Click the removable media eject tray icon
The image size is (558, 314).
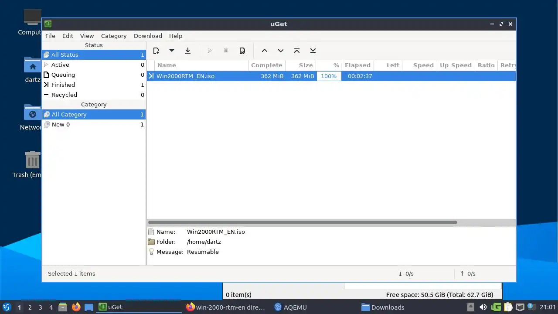point(471,307)
